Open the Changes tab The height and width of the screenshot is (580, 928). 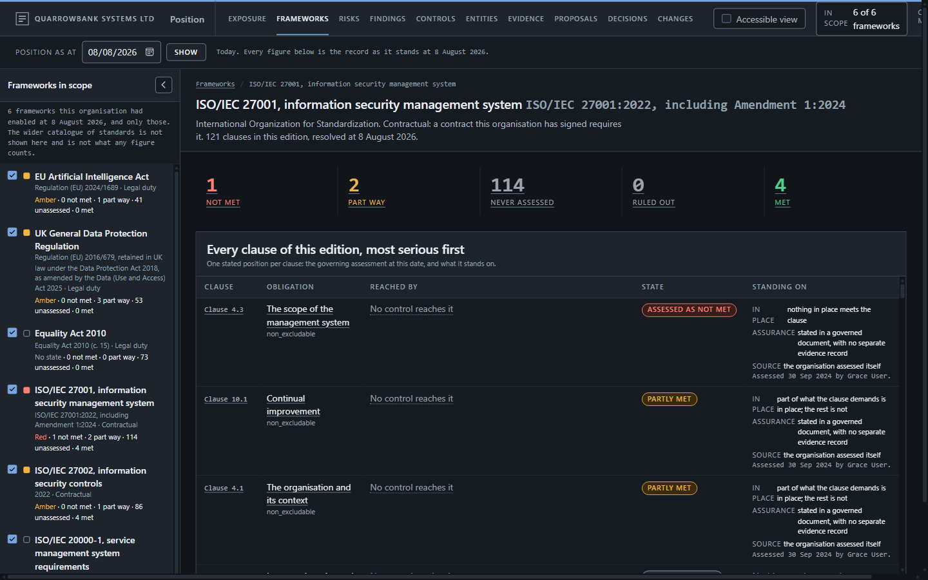tap(675, 19)
